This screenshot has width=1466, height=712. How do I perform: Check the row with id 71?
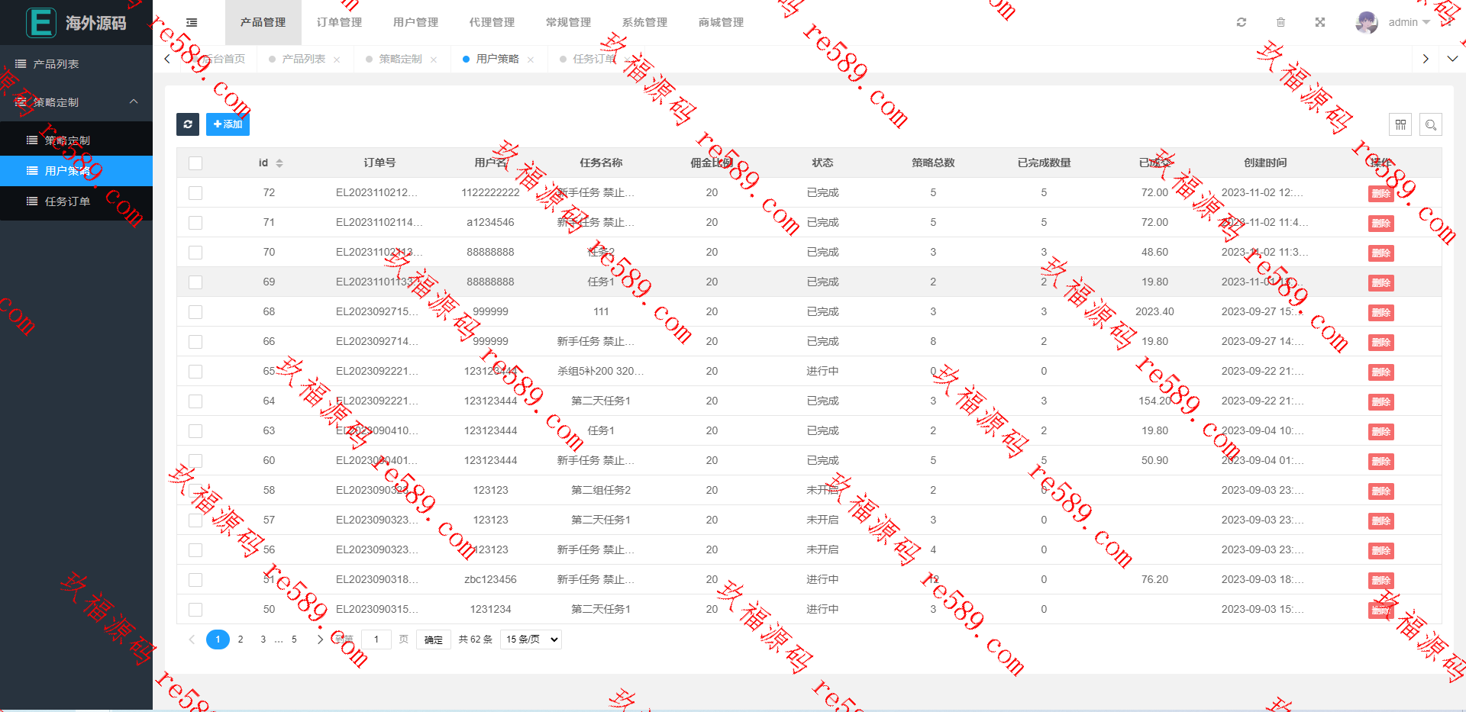195,223
